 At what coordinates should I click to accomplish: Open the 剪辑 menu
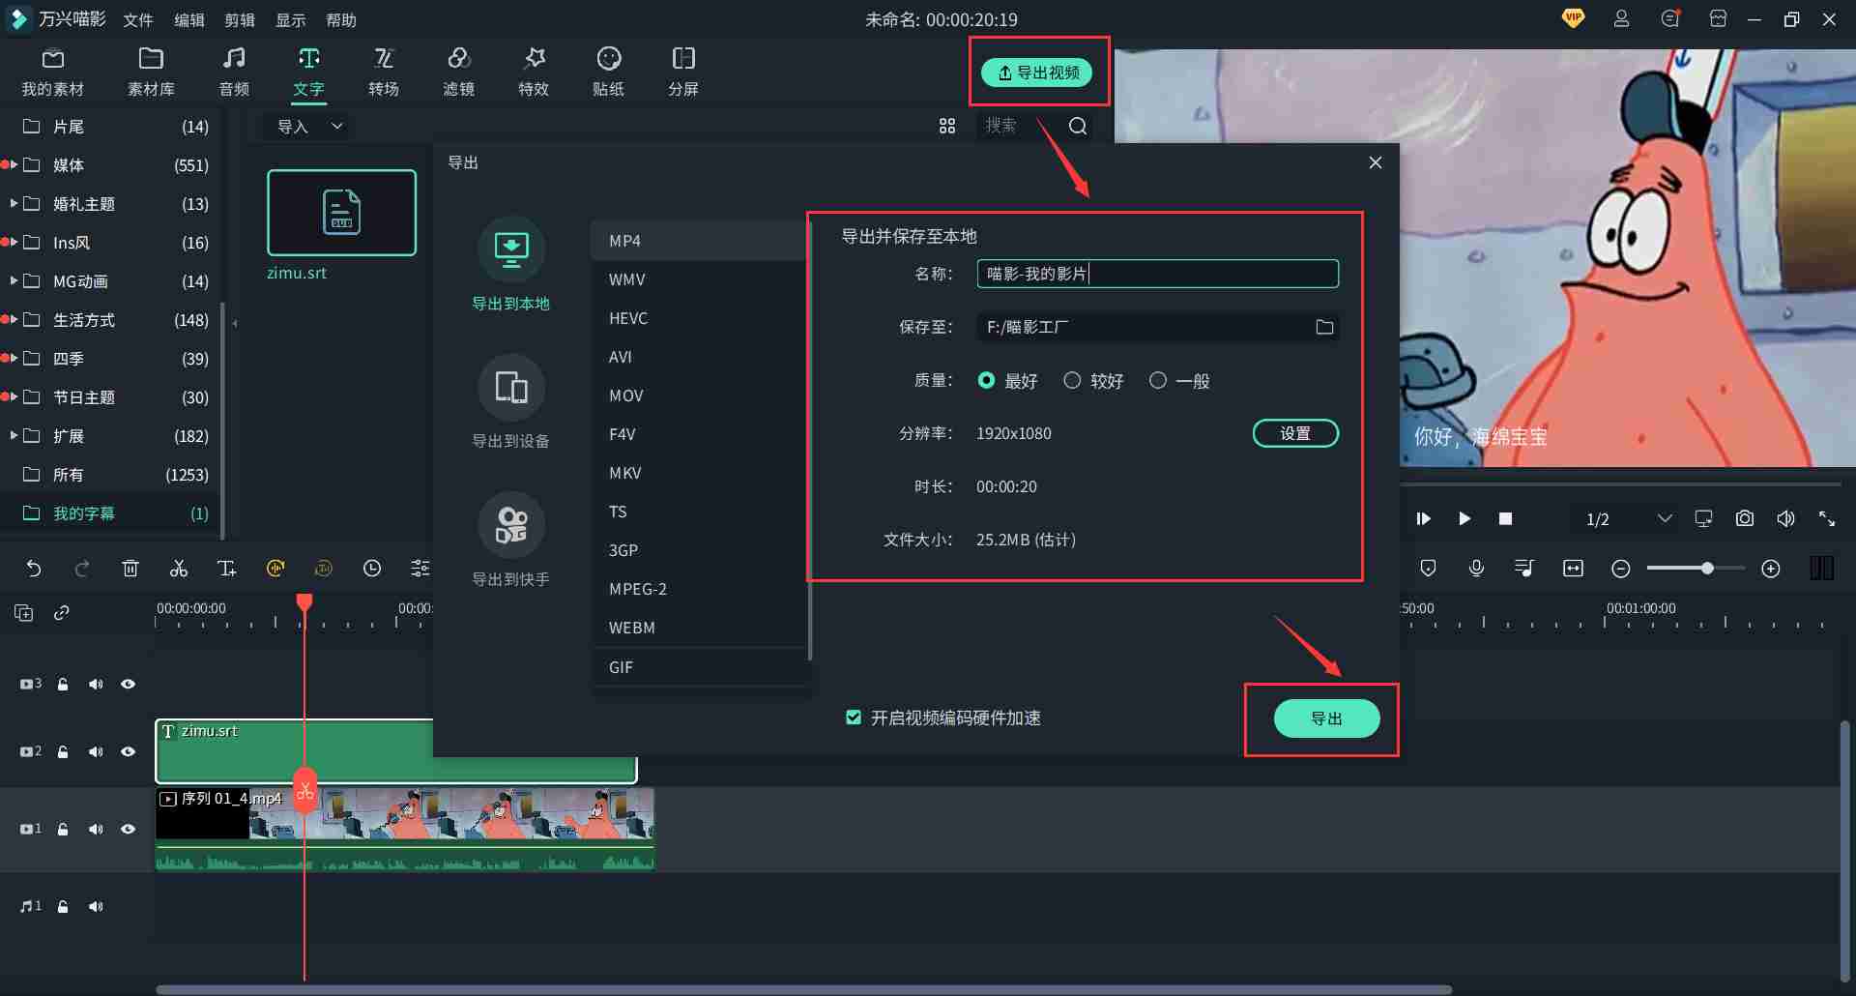click(240, 20)
